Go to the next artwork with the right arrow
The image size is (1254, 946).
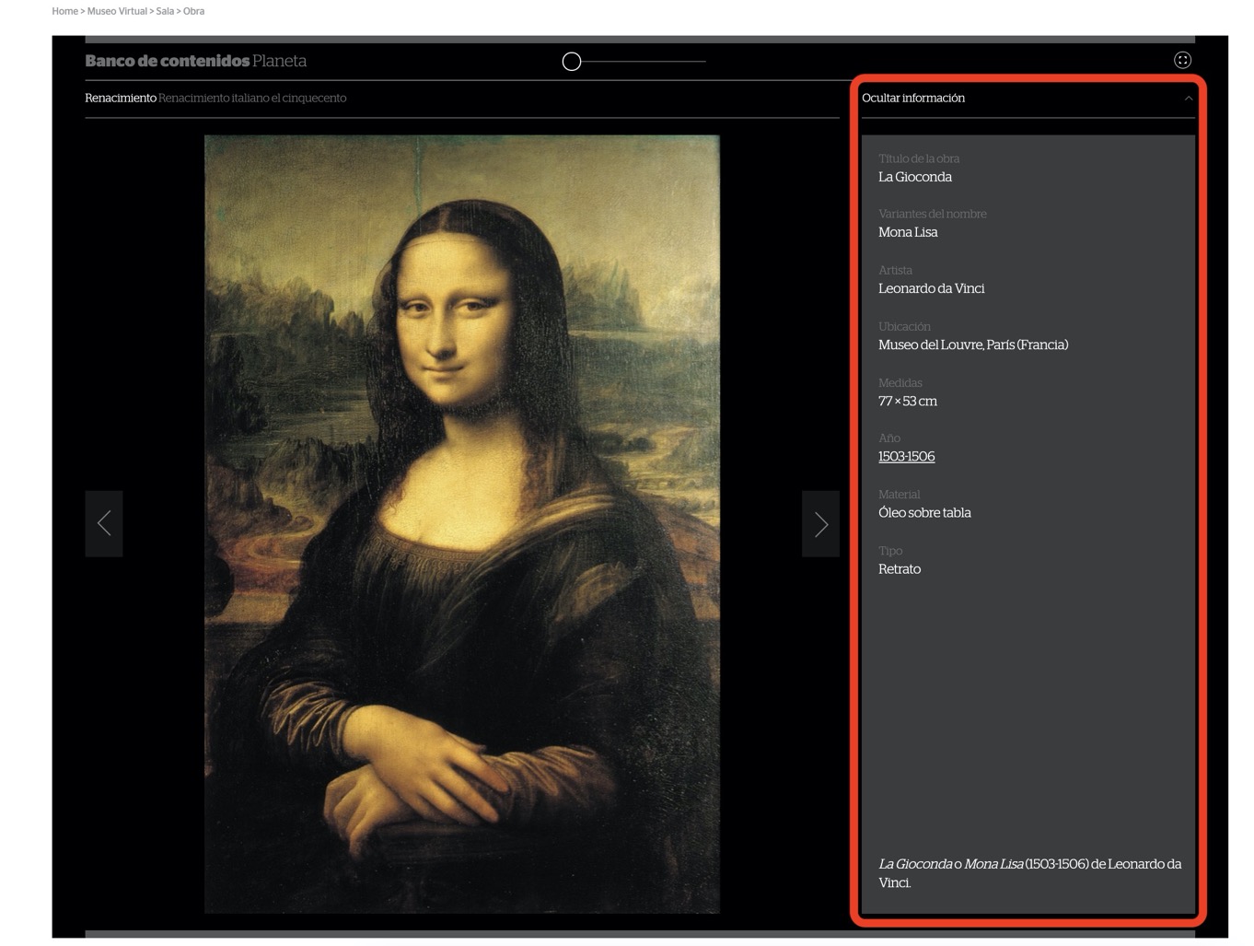pos(820,523)
